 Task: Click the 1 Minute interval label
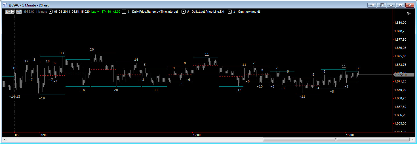pos(41,12)
